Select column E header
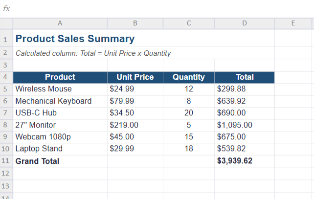314x199 pixels. pyautogui.click(x=293, y=23)
